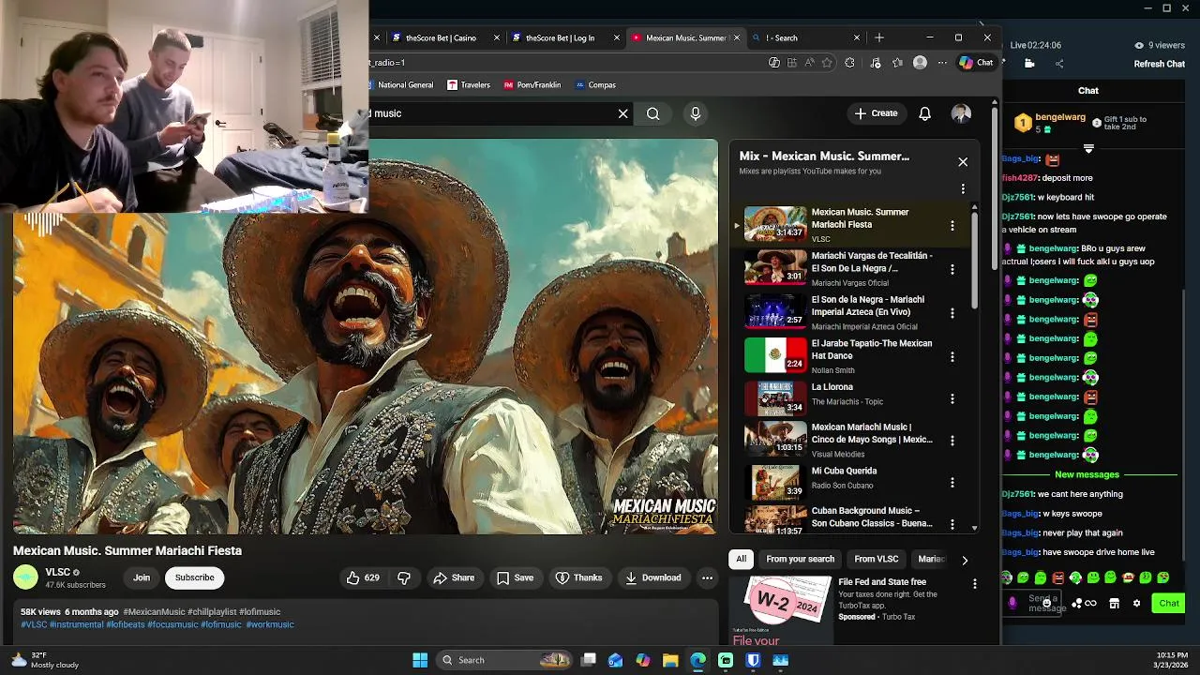Click the clip camera icon in stream header
Screen dimensions: 1200x675
pos(1029,64)
